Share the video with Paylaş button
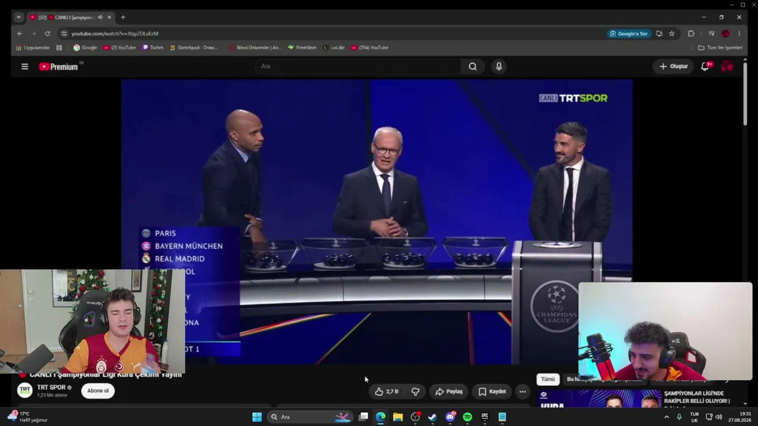The width and height of the screenshot is (758, 426). (449, 392)
